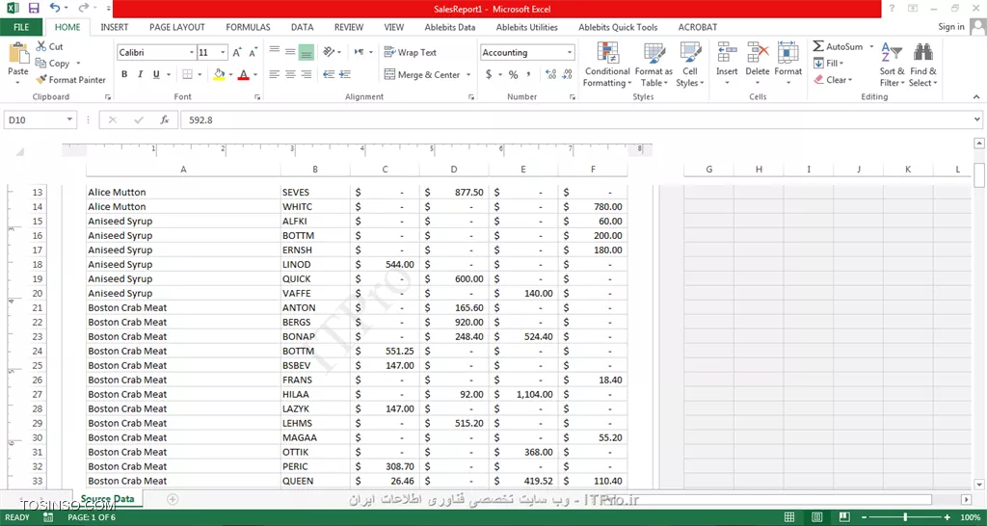Toggle Top Align vertical alignment
Screen dimensions: 987x526
click(275, 52)
